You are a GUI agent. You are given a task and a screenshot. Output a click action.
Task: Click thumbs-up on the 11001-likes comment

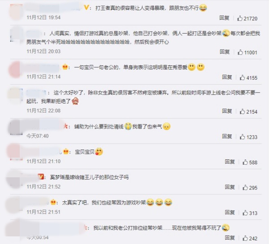[x=240, y=52]
